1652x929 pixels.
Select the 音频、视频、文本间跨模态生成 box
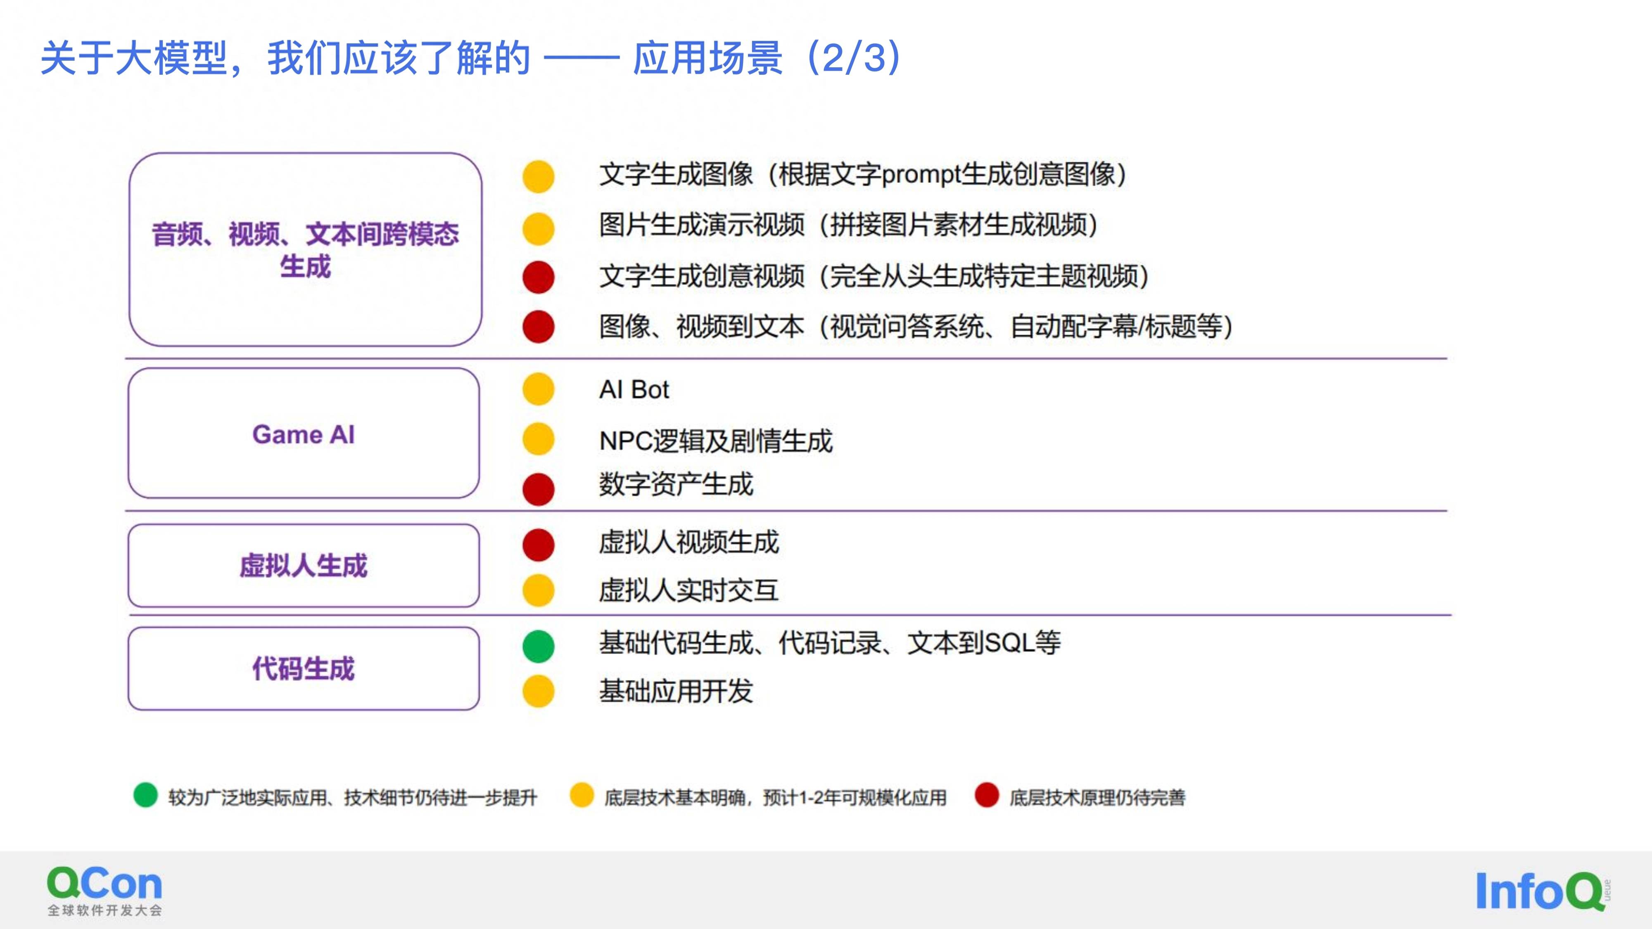click(305, 249)
